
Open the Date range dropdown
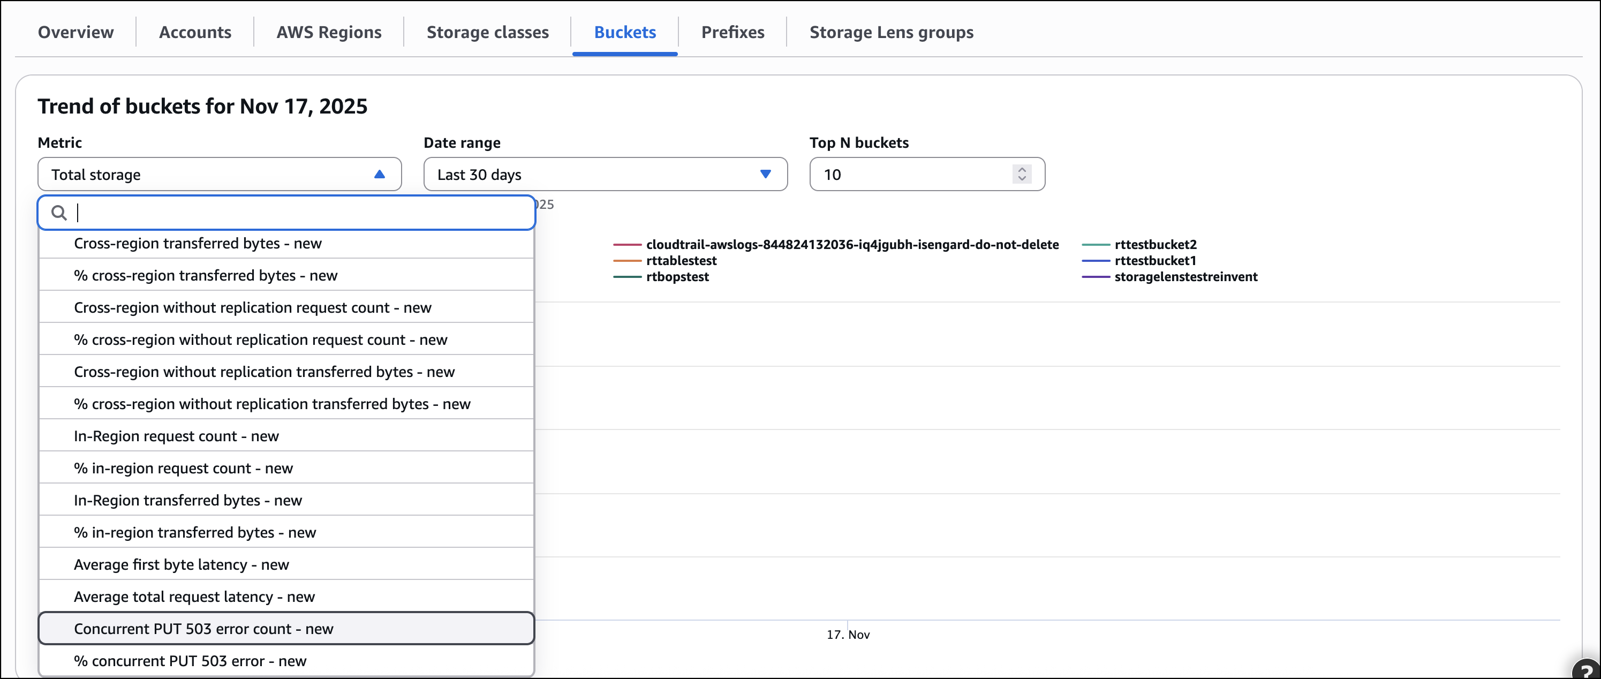[x=605, y=175]
